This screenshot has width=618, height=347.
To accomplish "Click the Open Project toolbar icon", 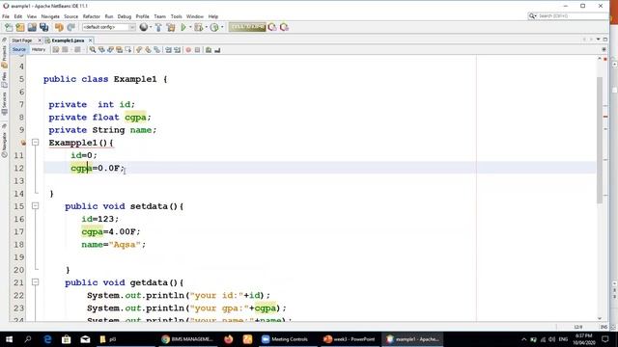I will pos(32,27).
